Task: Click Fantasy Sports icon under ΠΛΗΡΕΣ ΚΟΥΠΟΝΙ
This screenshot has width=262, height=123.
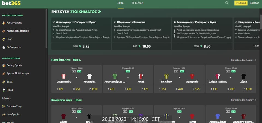Action: click(4, 65)
